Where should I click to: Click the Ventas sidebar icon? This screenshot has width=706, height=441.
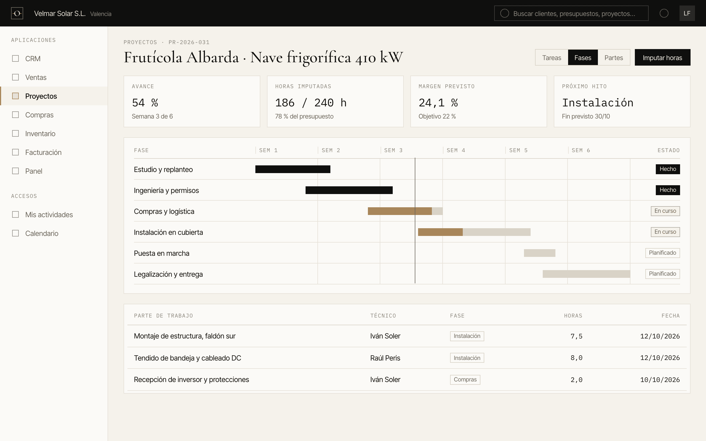15,77
